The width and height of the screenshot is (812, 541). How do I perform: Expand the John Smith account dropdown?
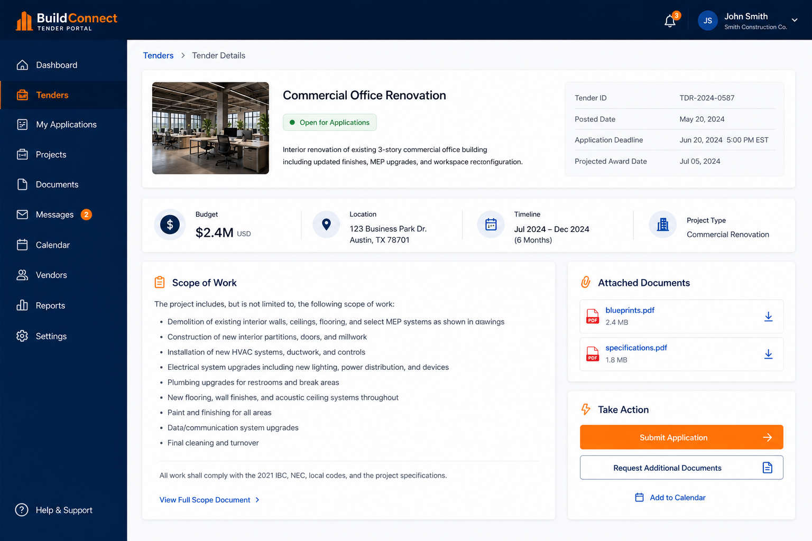point(794,21)
